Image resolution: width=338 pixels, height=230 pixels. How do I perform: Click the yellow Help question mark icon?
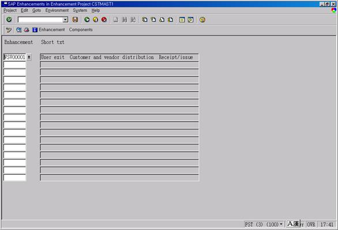(202, 20)
